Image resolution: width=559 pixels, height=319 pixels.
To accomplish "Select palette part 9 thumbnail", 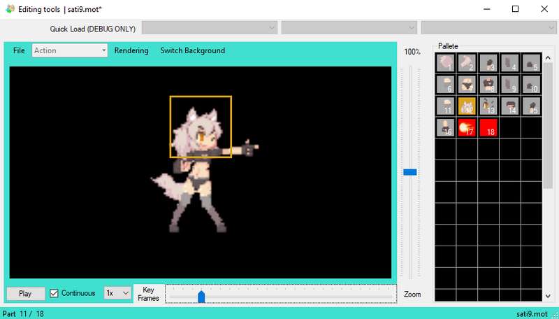I will point(509,85).
